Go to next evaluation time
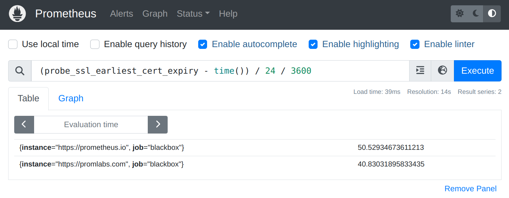 pos(158,125)
